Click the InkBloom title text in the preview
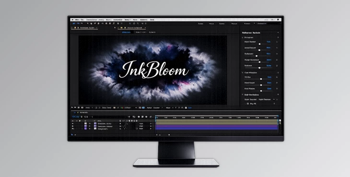 (154, 69)
